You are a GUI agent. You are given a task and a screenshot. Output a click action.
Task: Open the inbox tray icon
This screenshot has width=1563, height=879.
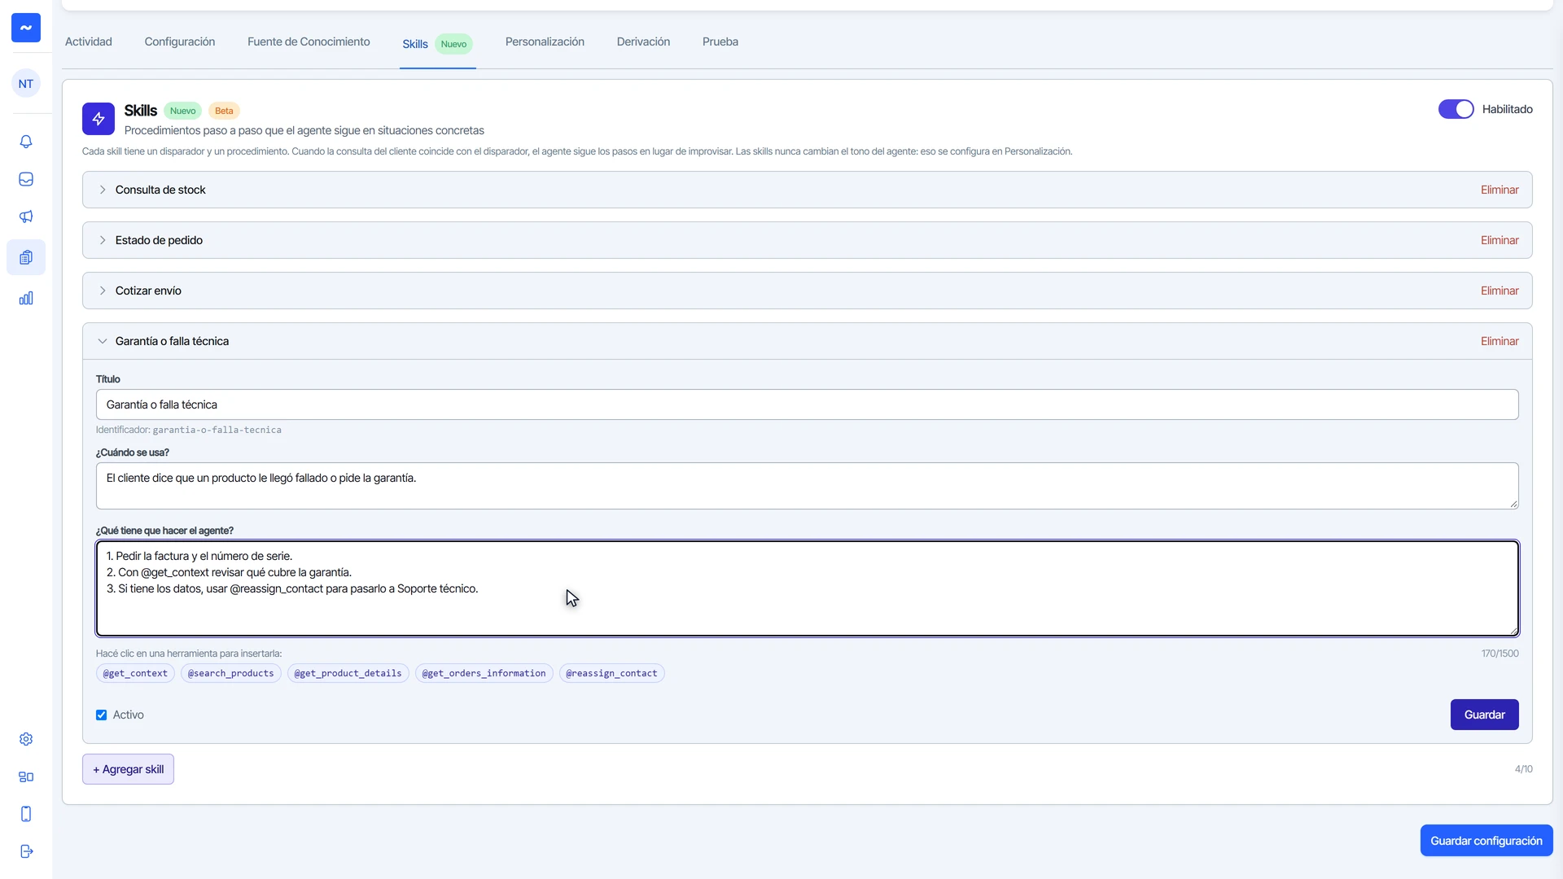26,179
